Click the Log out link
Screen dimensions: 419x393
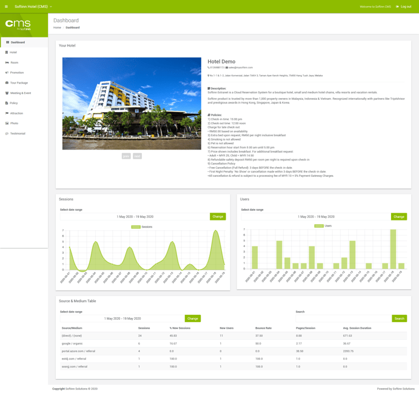click(x=404, y=7)
